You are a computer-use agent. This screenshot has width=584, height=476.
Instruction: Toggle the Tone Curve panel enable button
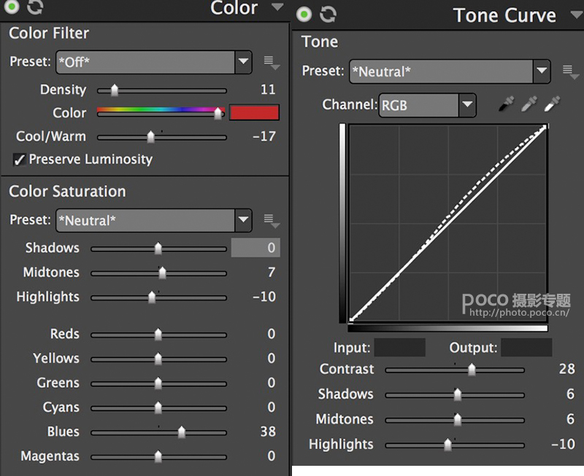click(x=304, y=15)
